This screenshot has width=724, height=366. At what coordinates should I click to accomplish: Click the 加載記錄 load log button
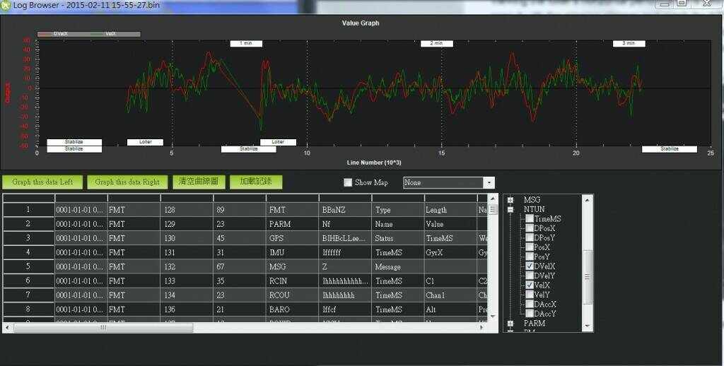(x=255, y=182)
